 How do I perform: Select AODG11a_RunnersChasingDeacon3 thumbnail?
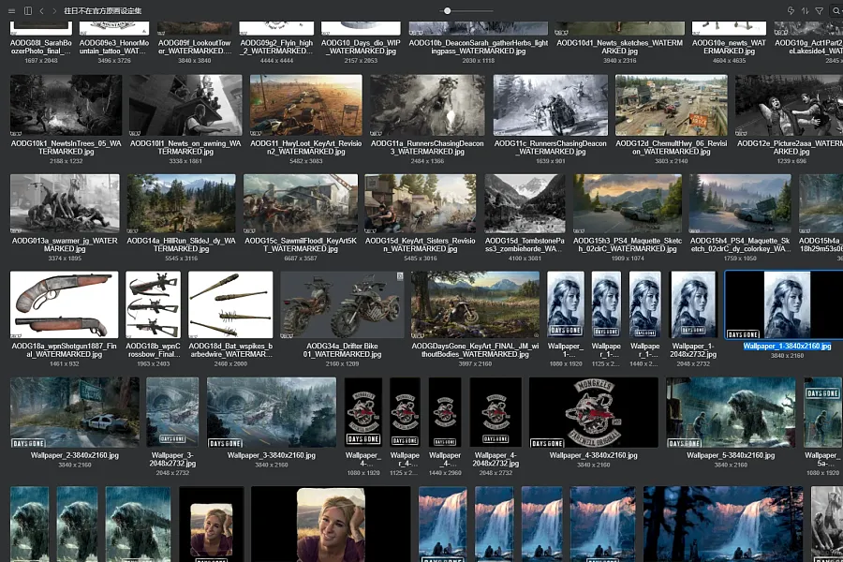pyautogui.click(x=427, y=106)
